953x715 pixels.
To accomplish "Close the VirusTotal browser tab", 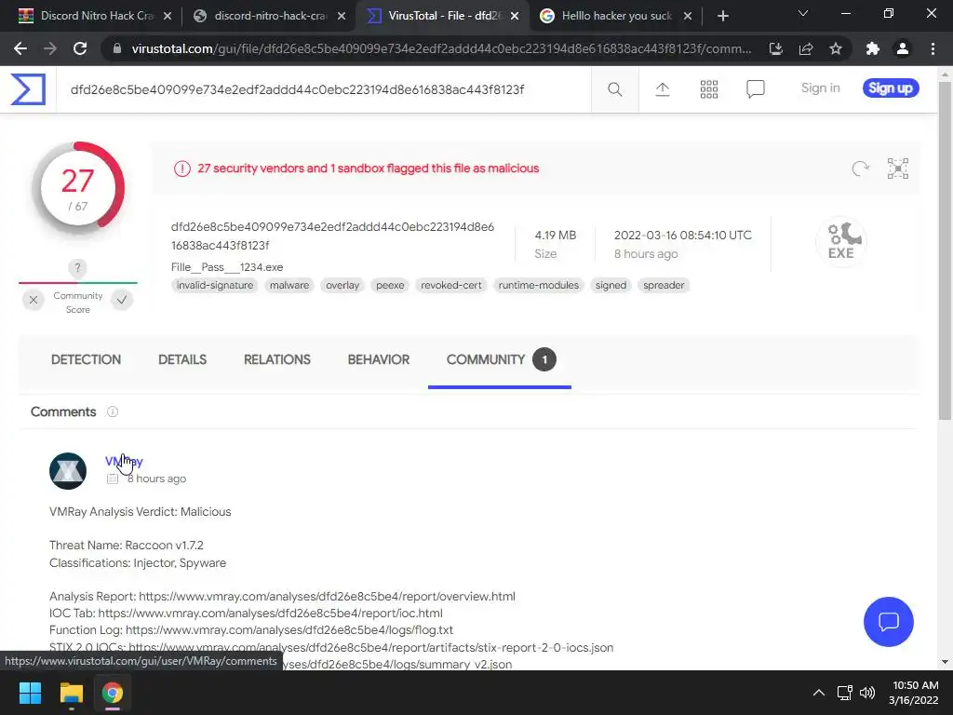I will tap(515, 16).
